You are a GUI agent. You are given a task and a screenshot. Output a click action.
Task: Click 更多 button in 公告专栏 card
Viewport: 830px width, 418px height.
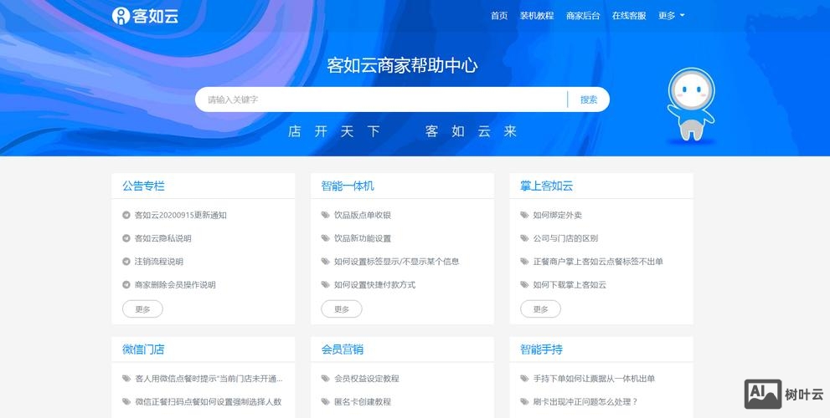(x=142, y=309)
